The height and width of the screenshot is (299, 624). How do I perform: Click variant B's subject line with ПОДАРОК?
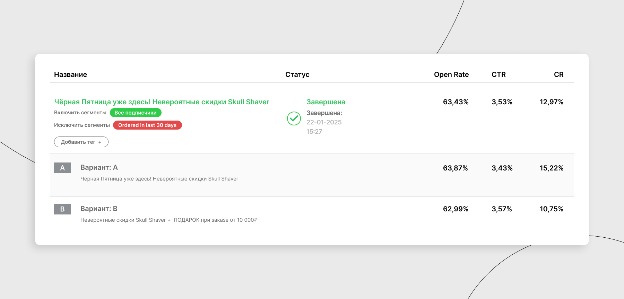click(169, 220)
